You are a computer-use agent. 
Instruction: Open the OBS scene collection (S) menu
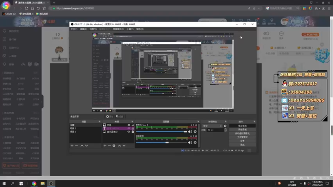pos(119,29)
